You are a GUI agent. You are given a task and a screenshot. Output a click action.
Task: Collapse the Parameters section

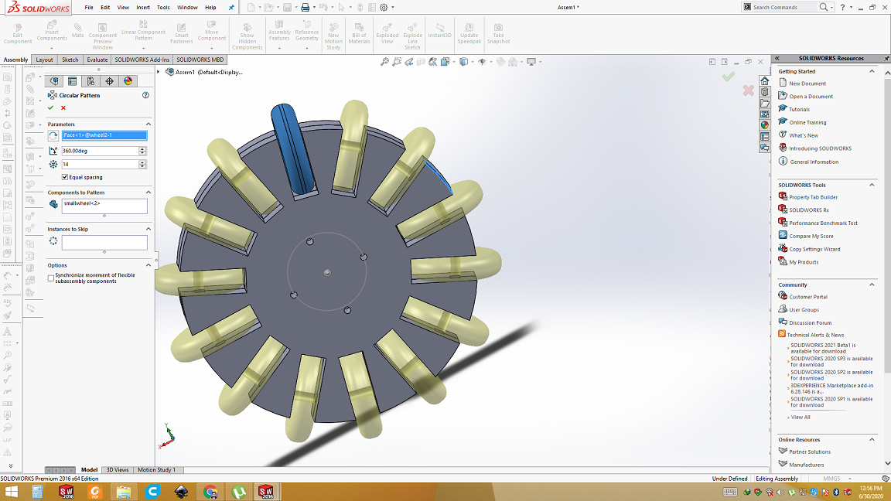click(x=148, y=124)
